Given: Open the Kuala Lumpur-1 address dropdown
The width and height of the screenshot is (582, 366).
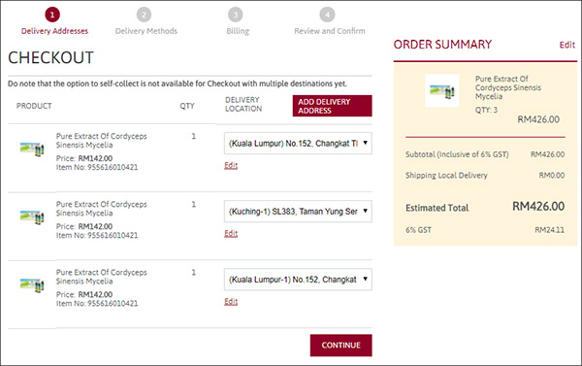Looking at the screenshot, I should [298, 279].
